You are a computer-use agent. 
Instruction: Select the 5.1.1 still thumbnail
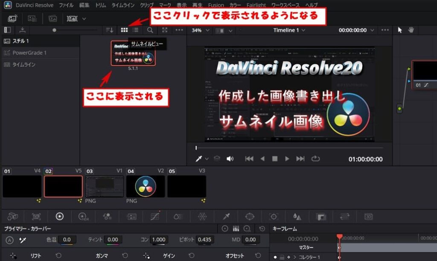tap(133, 53)
